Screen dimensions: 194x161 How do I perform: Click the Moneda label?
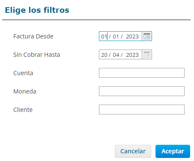(25, 91)
